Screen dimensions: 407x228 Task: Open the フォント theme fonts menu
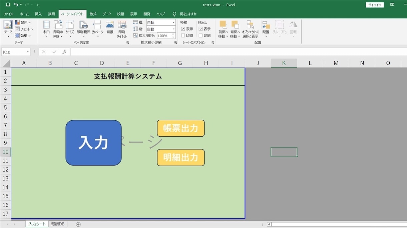pos(24,29)
